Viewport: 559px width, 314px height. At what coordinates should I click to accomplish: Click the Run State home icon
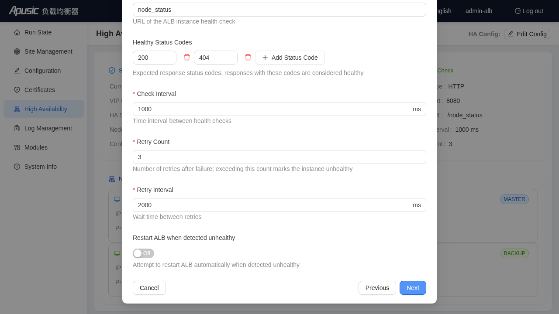pos(17,32)
